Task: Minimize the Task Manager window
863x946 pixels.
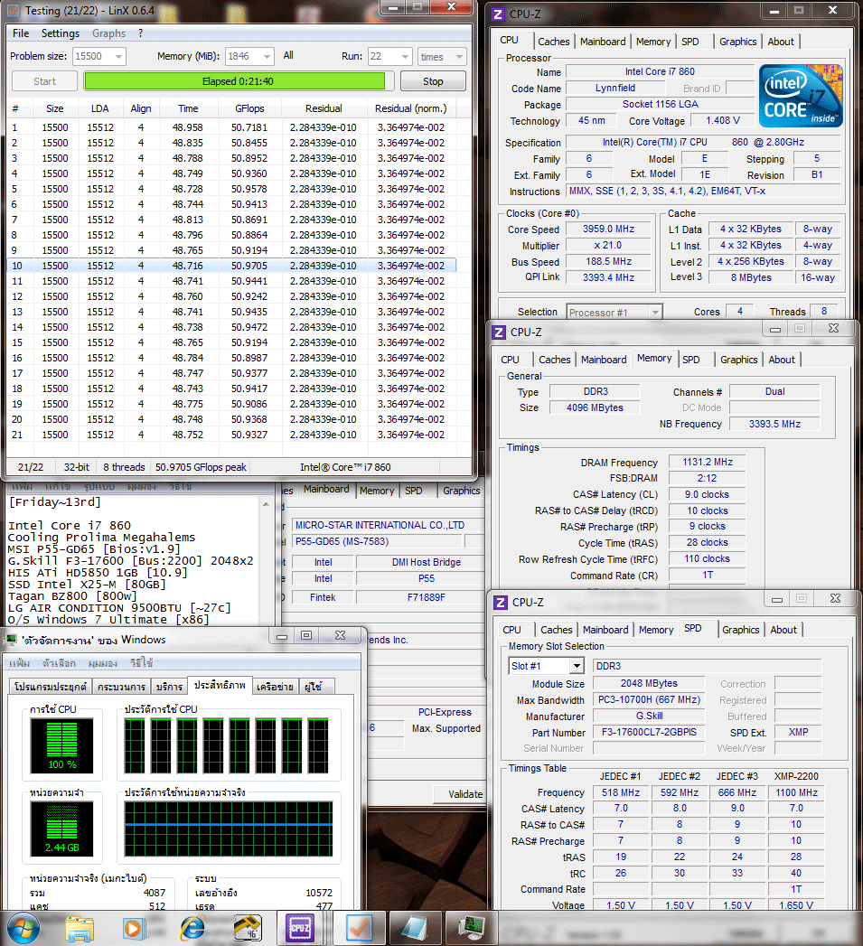Action: tap(282, 636)
